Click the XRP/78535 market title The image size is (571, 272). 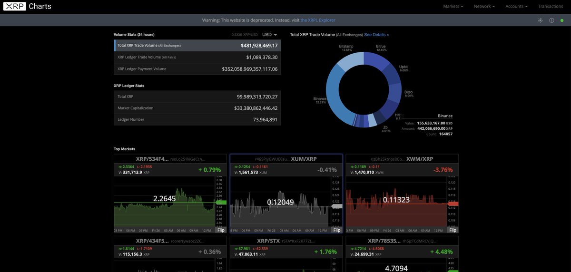click(384, 241)
